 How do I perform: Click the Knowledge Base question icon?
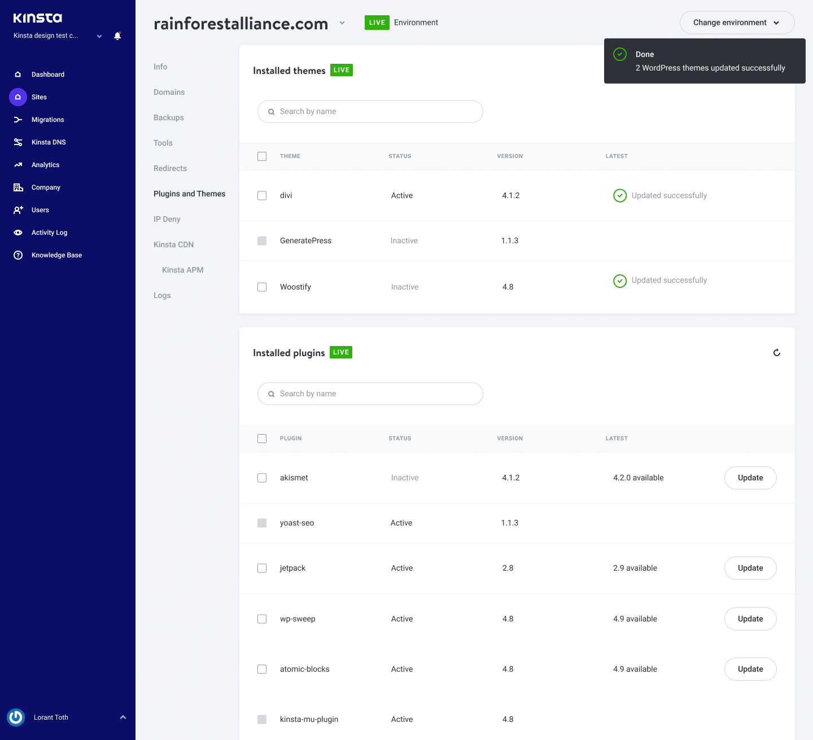[x=18, y=255]
